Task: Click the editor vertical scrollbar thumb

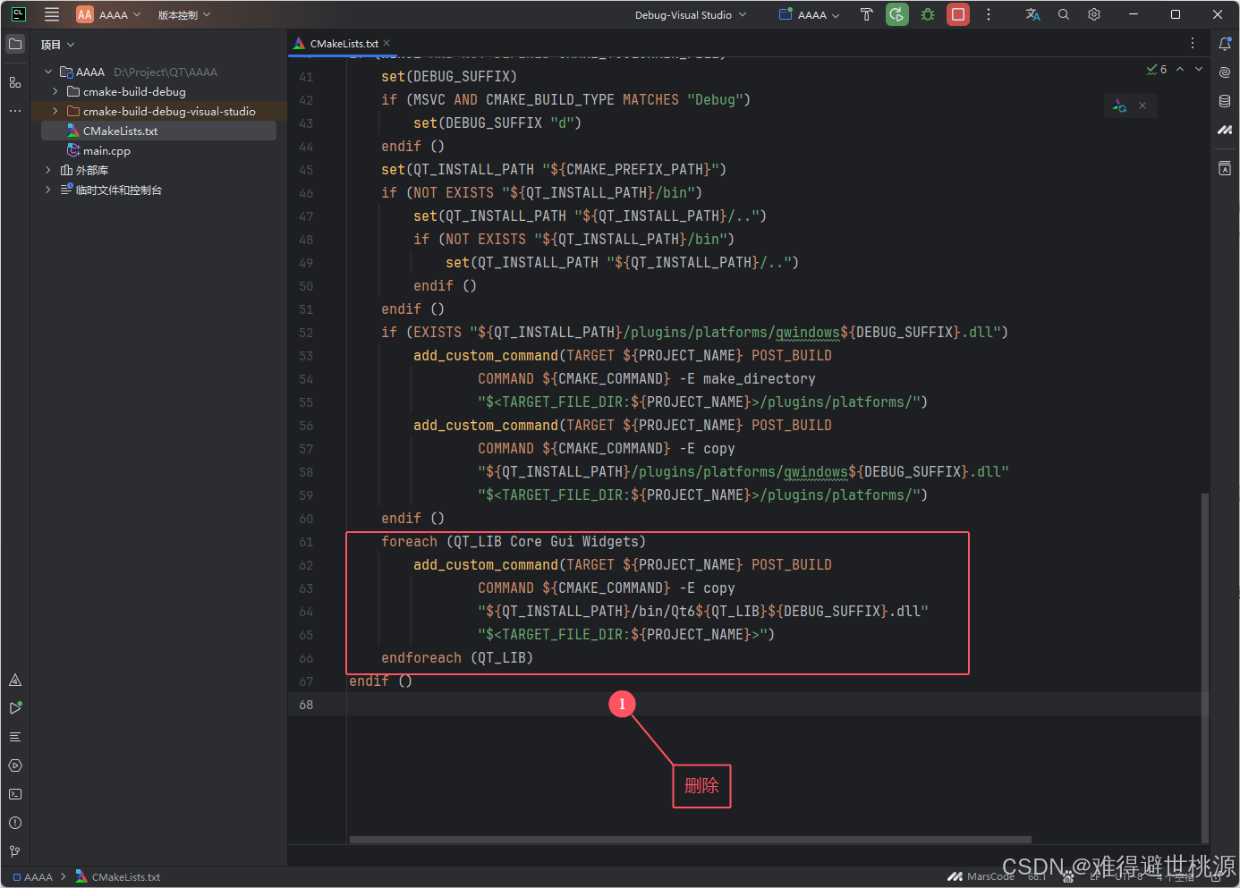Action: 1205,668
